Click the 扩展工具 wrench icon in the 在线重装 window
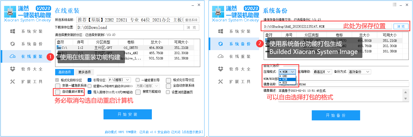This screenshot has height=137, width=413. tap(12, 82)
